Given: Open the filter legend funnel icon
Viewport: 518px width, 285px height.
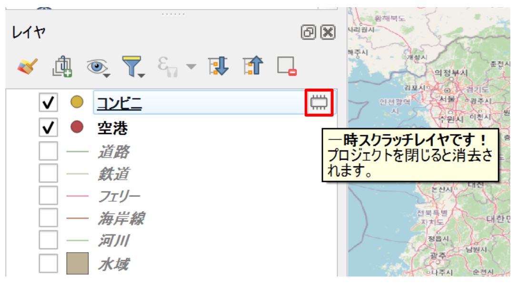Looking at the screenshot, I should point(133,66).
